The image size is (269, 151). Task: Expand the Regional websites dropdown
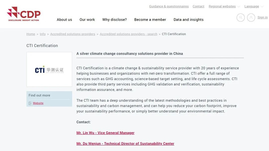pos(224,6)
